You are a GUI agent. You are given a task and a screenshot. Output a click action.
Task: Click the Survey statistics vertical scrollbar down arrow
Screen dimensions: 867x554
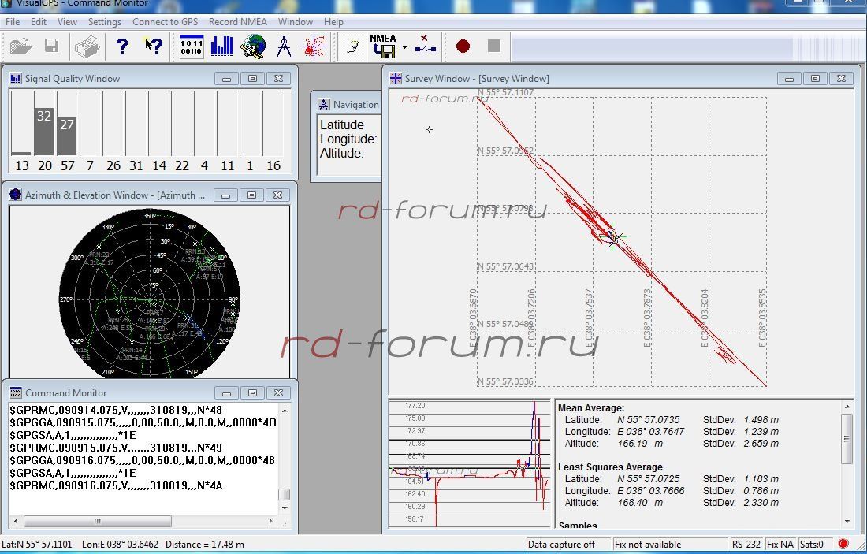pos(847,519)
